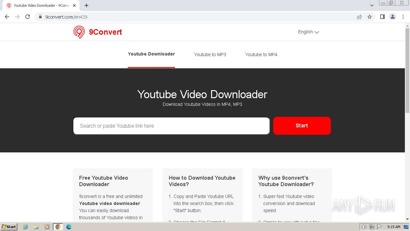Image resolution: width=410 pixels, height=231 pixels.
Task: Open Microsoft Edge from taskbar
Action: 69,227
